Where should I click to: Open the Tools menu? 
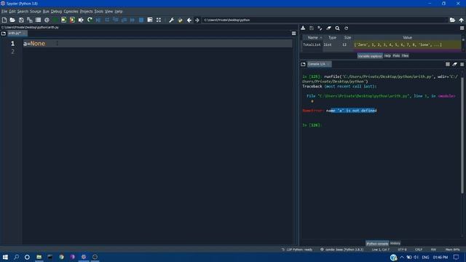tap(99, 12)
